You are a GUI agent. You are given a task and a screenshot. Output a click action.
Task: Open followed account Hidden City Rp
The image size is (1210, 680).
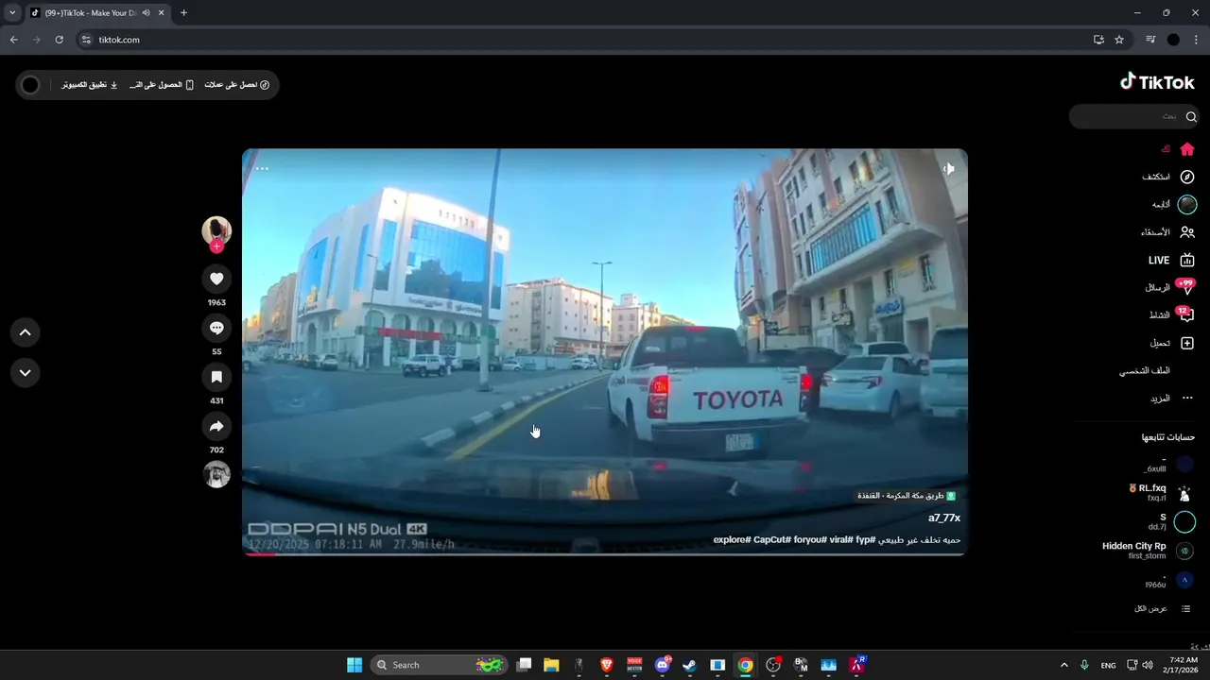tap(1149, 551)
